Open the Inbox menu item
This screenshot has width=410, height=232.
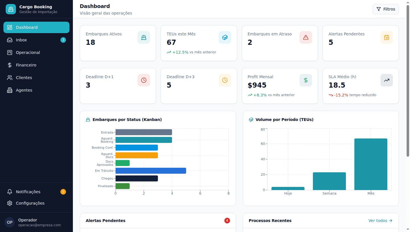click(x=36, y=40)
